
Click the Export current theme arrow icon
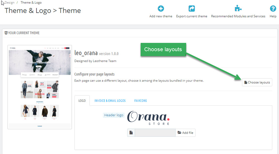[192, 9]
